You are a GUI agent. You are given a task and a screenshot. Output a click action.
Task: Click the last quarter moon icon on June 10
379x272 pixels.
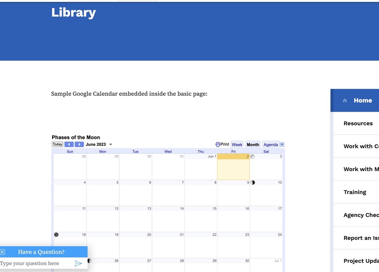click(x=253, y=182)
